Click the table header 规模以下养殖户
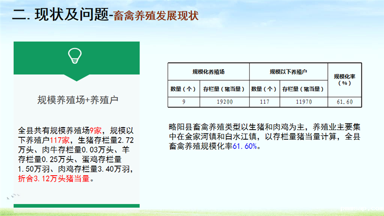 click(x=288, y=72)
